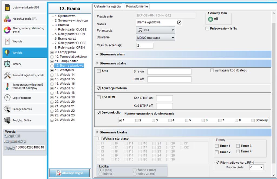Click the green Aktualny stan indicator

point(210,19)
